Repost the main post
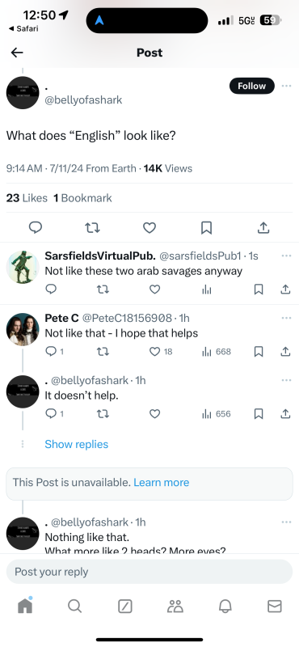The image size is (299, 647). (92, 227)
